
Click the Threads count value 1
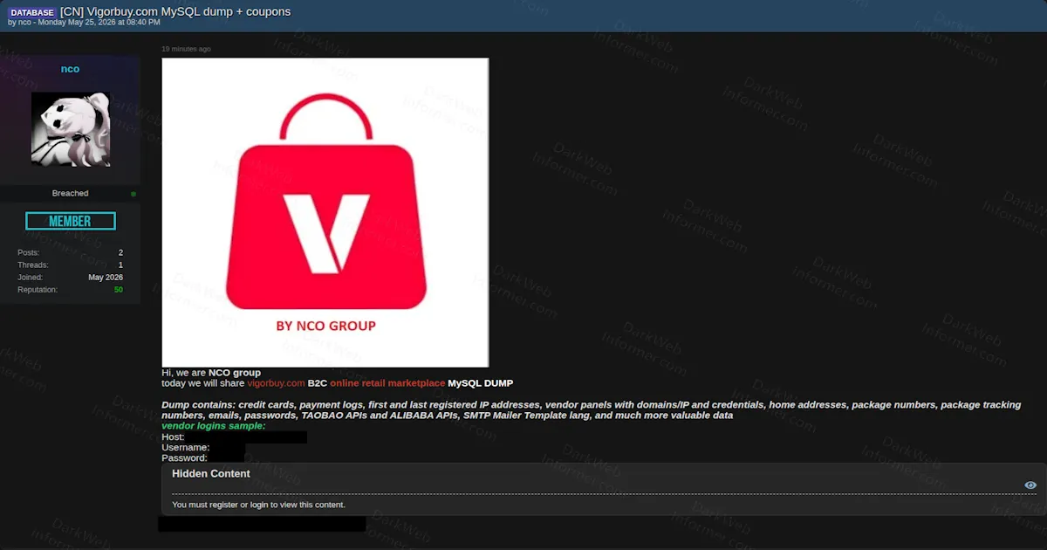point(120,265)
